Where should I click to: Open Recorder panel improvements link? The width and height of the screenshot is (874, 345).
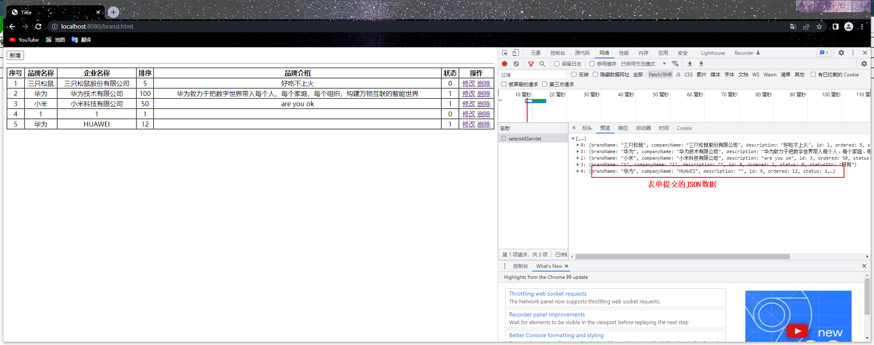[x=547, y=314]
